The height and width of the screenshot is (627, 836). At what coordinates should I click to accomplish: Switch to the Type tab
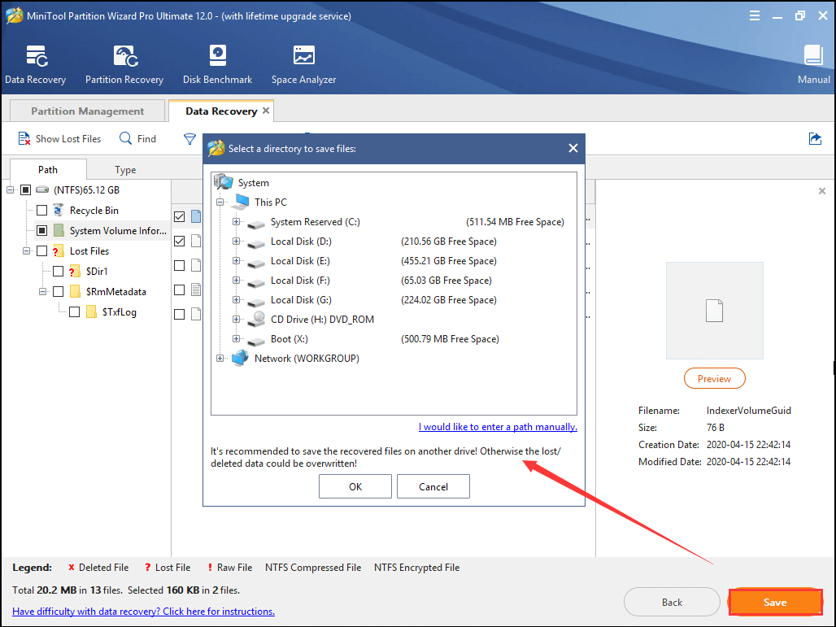(x=125, y=170)
